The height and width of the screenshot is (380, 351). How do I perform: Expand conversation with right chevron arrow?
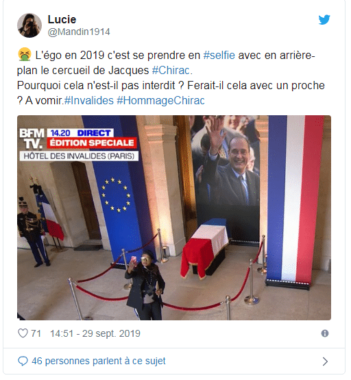pos(326,361)
